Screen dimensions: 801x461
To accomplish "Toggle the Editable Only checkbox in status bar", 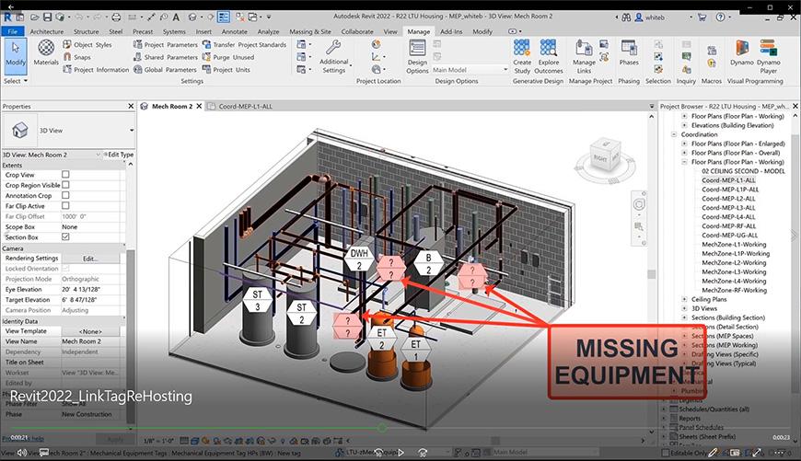I will coord(665,453).
